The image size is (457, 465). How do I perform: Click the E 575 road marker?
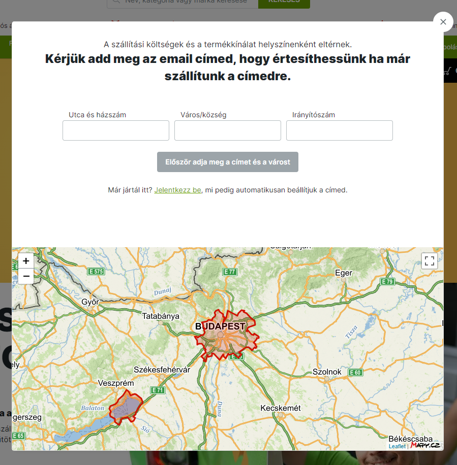point(96,272)
